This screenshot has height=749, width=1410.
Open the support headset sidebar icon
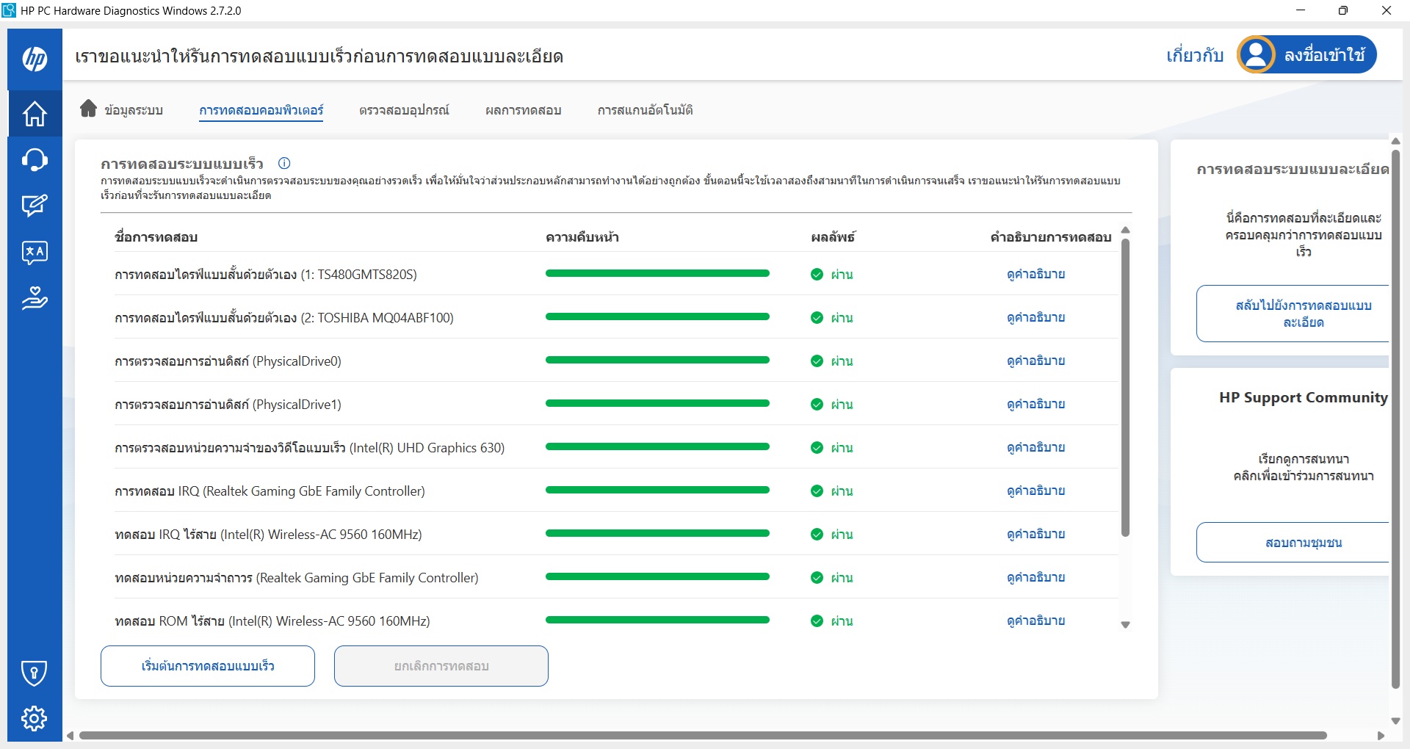[x=35, y=159]
